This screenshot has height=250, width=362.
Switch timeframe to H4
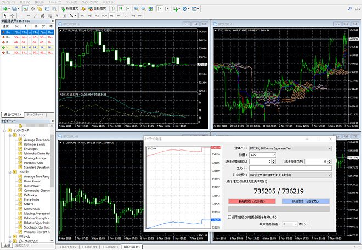pos(118,16)
